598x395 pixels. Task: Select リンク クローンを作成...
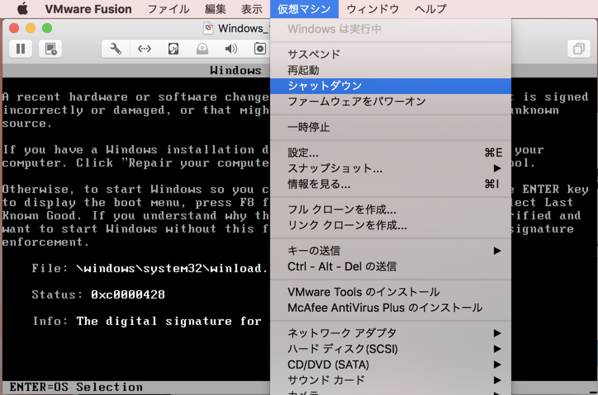pos(391,225)
